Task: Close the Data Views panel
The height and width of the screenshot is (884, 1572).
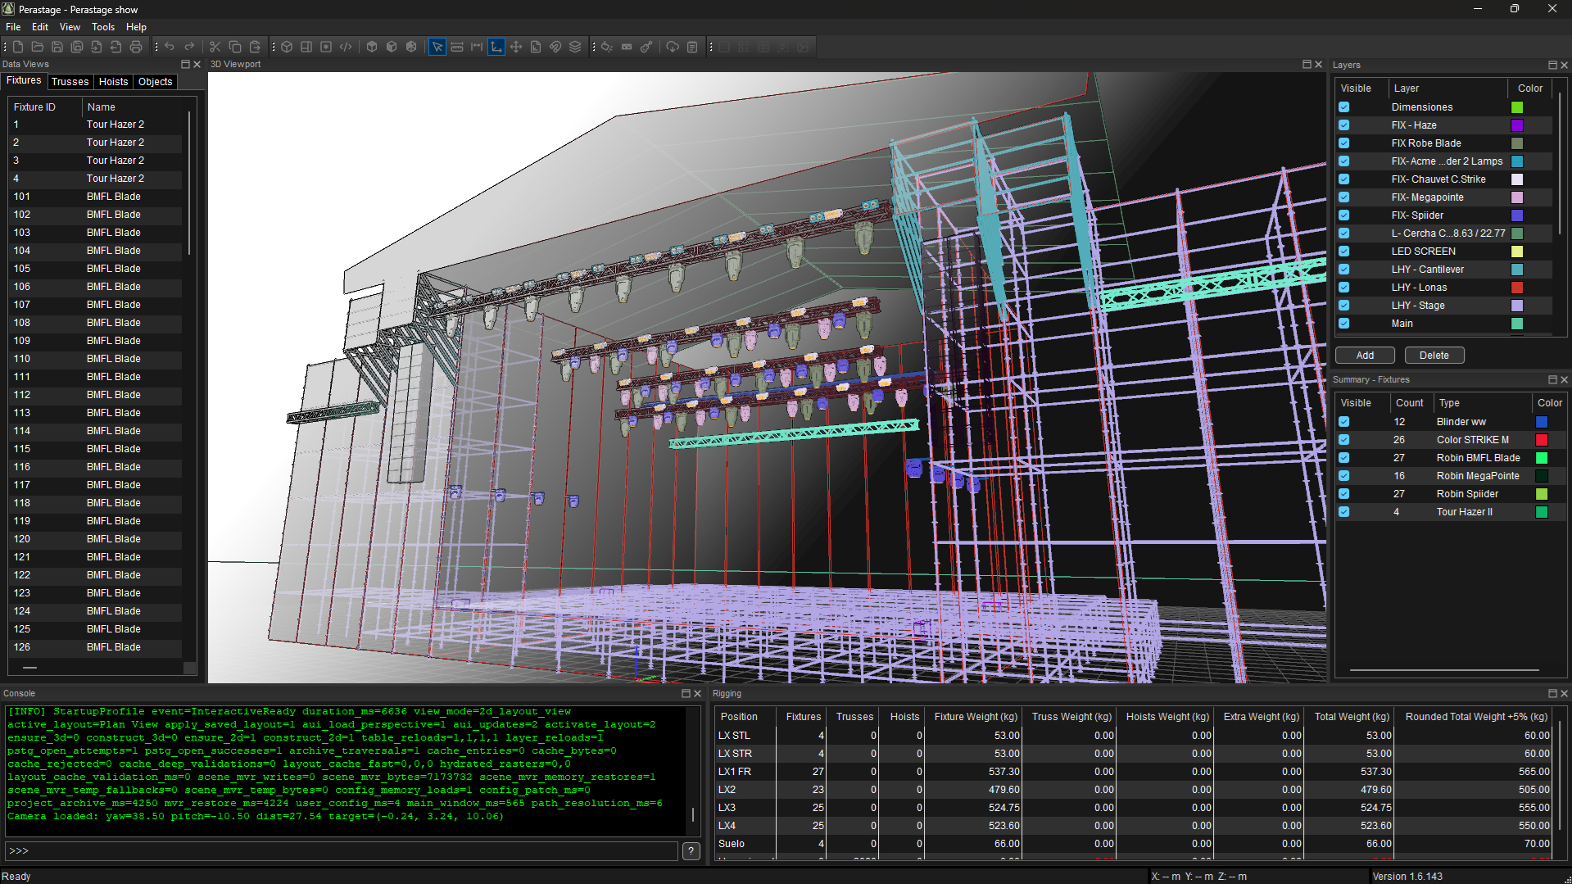Action: click(197, 64)
